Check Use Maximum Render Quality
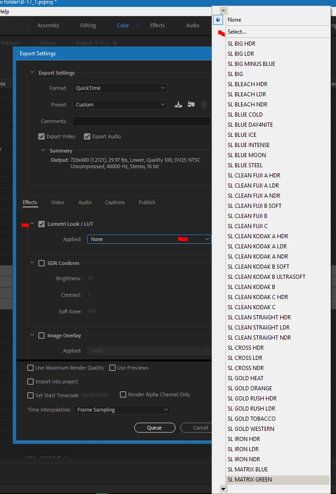336x494 pixels. 30,368
